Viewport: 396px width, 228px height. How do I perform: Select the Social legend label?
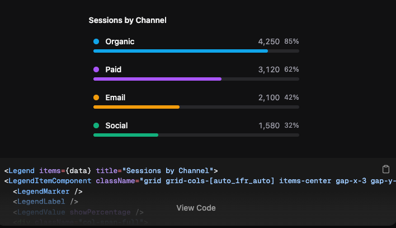(x=116, y=125)
